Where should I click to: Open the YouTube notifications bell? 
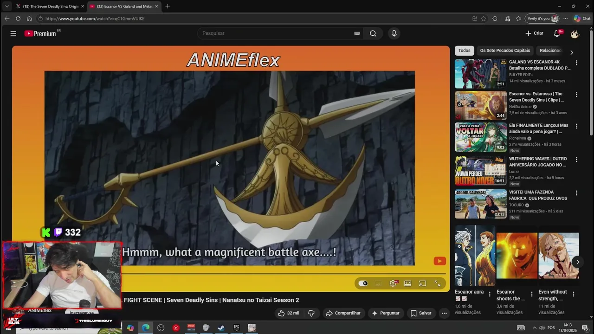tap(557, 33)
